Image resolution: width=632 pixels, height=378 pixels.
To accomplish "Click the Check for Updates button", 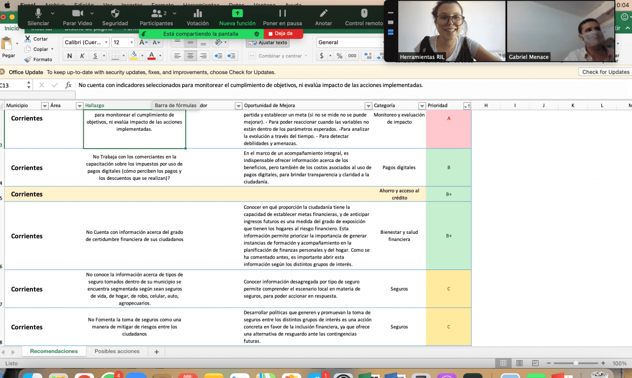I will [x=605, y=72].
